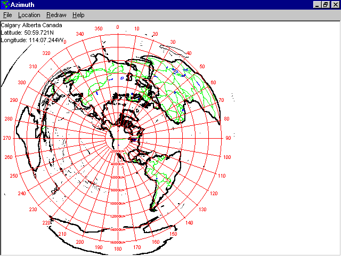Click the 16000km distance ring label

coord(118,241)
